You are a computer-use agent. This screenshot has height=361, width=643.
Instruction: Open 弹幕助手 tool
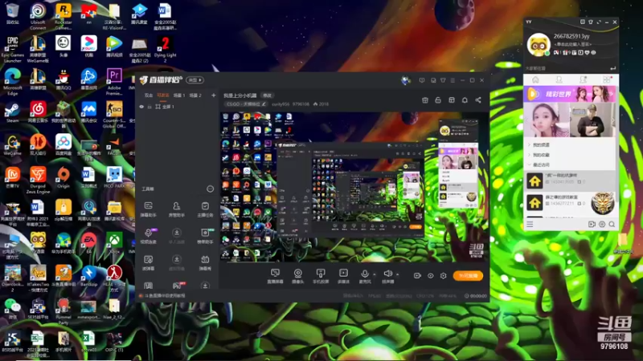coord(148,209)
